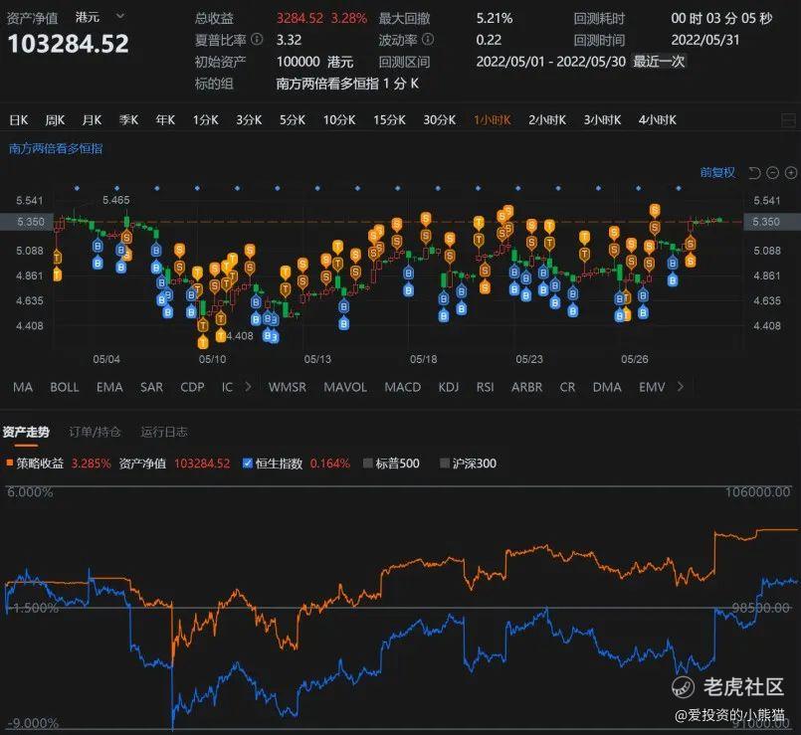Screen dimensions: 801x735
Task: Click the 5.465 high price label
Action: click(116, 200)
